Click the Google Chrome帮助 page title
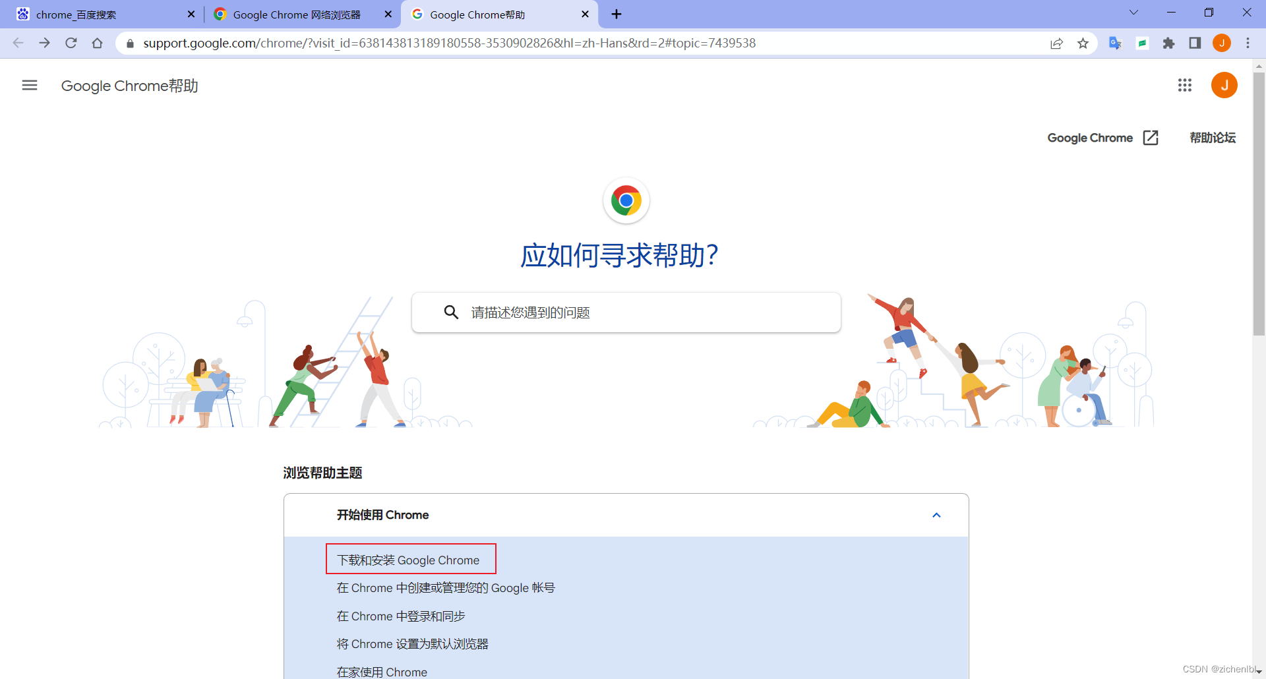The height and width of the screenshot is (679, 1266). pos(130,86)
